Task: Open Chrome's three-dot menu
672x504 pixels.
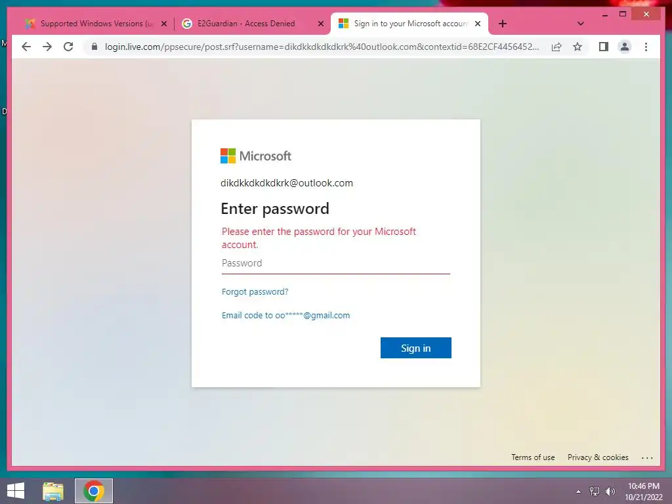Action: click(x=646, y=47)
